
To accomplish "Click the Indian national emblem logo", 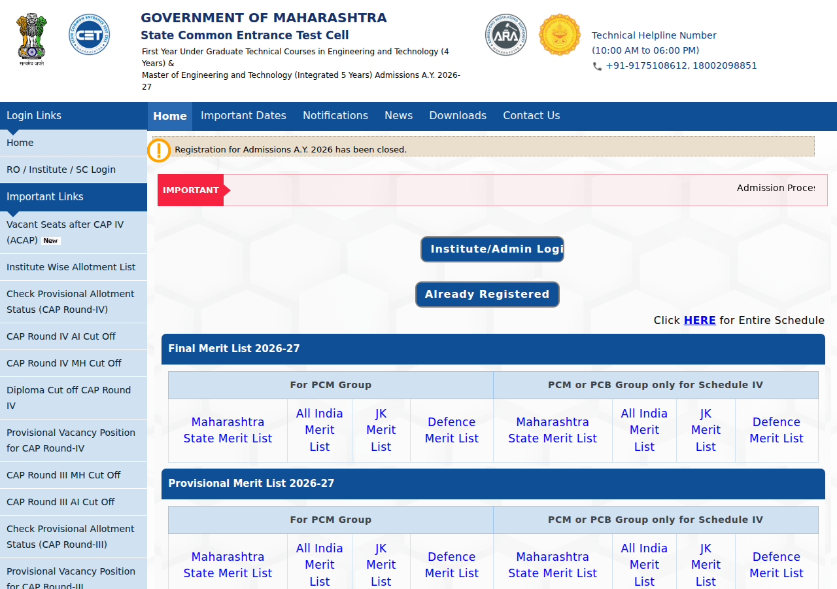I will [x=31, y=40].
